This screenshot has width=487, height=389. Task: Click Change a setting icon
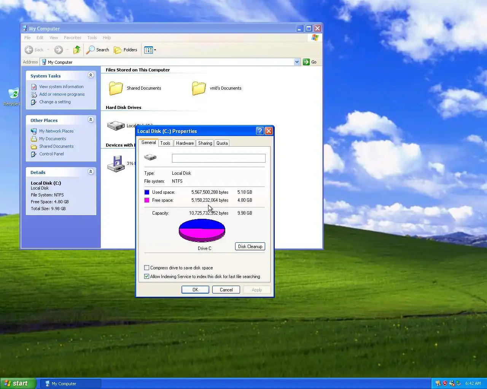click(x=34, y=102)
